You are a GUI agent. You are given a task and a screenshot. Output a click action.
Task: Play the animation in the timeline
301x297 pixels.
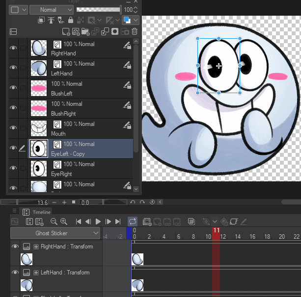98,222
